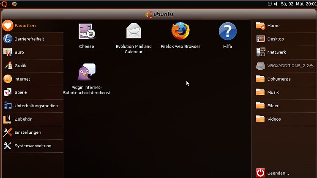Click the Beenden... label
The image size is (317, 178).
click(278, 173)
